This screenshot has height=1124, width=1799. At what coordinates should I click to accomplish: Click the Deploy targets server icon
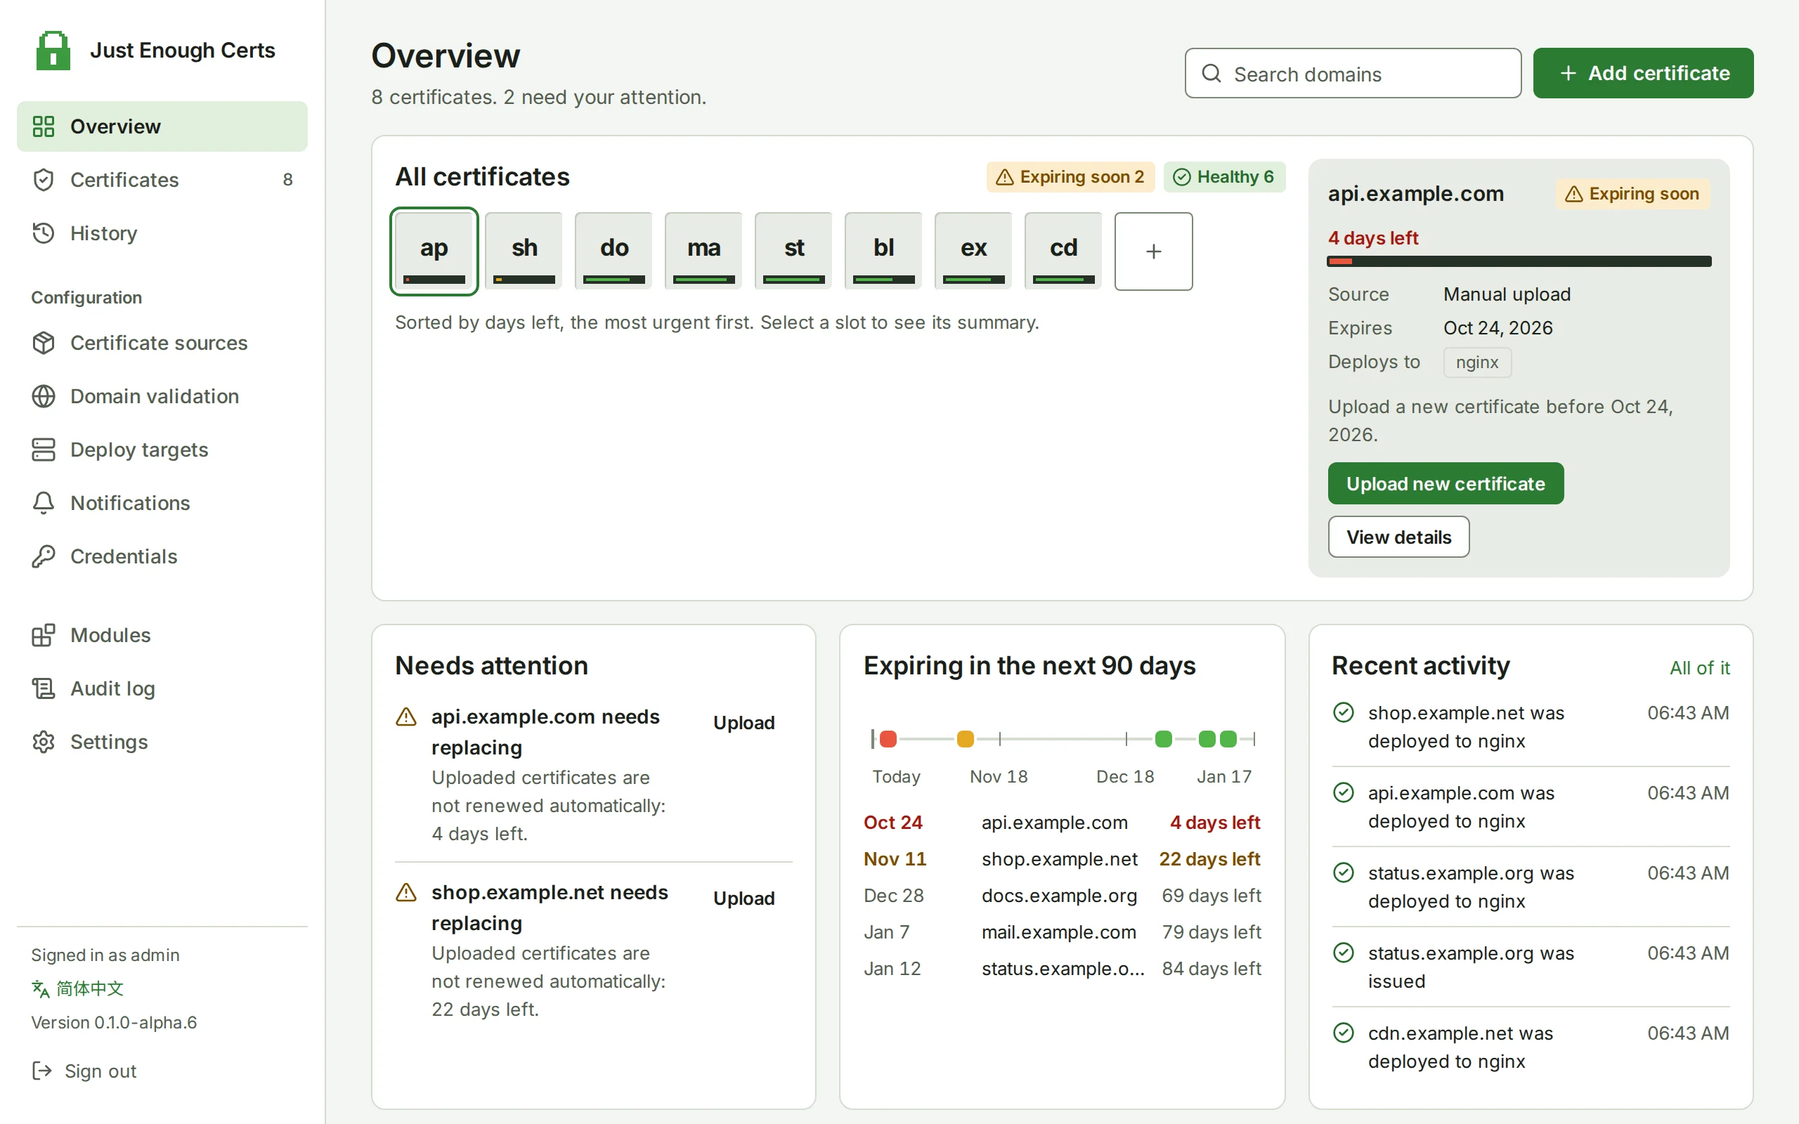(43, 450)
